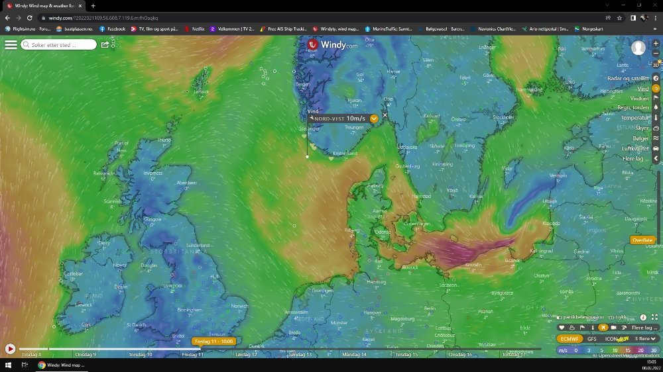This screenshot has width=663, height=372.
Task: Open the info icon above the toolbar
Action: click(643, 317)
